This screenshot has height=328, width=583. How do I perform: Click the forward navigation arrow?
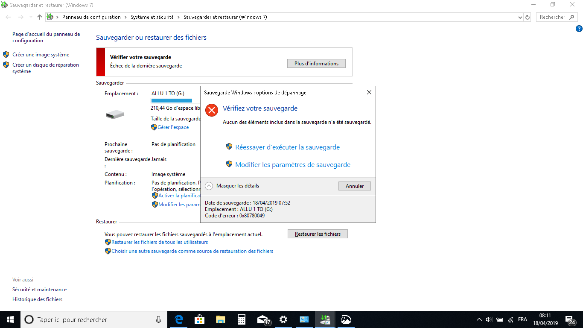coord(21,17)
